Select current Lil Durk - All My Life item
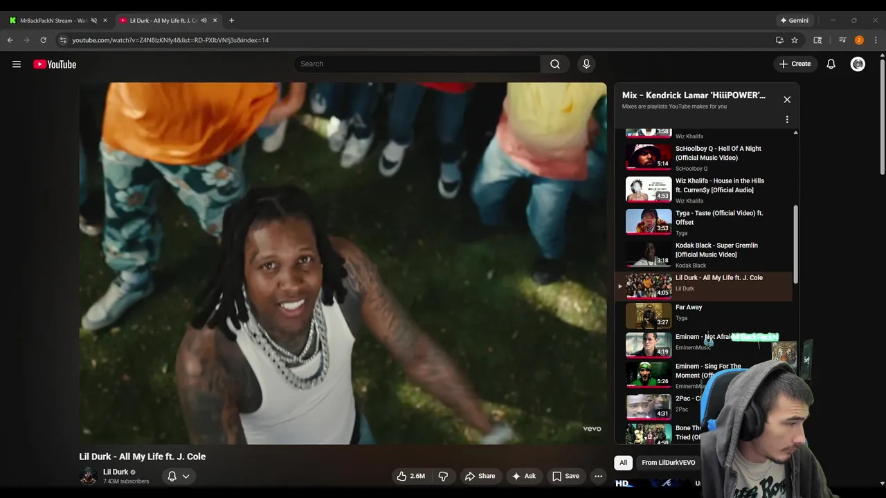 point(705,286)
